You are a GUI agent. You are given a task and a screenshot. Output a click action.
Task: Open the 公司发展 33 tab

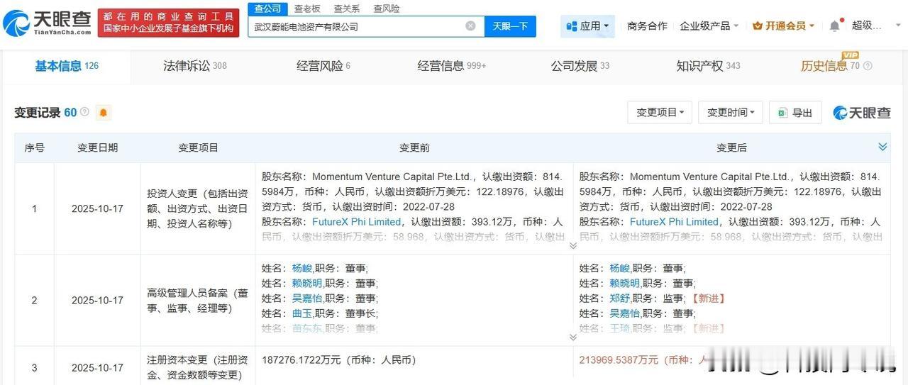pyautogui.click(x=580, y=66)
